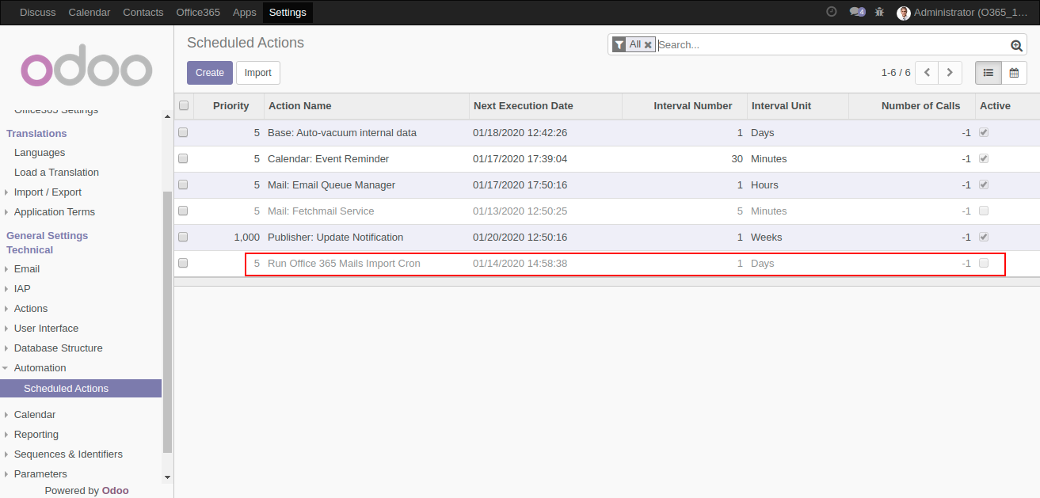Viewport: 1040px width, 498px height.
Task: Expand Sequences & Identifiers section
Action: (x=68, y=454)
